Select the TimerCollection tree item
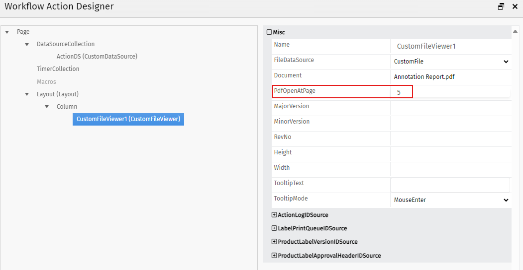 58,69
